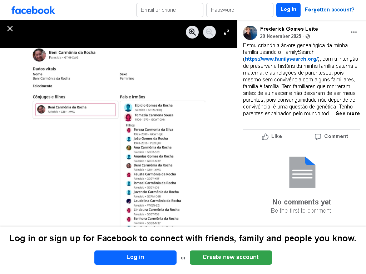Screen dimensions: 366x274
Task: Click the zoom out magnifier icon
Action: pyautogui.click(x=209, y=32)
